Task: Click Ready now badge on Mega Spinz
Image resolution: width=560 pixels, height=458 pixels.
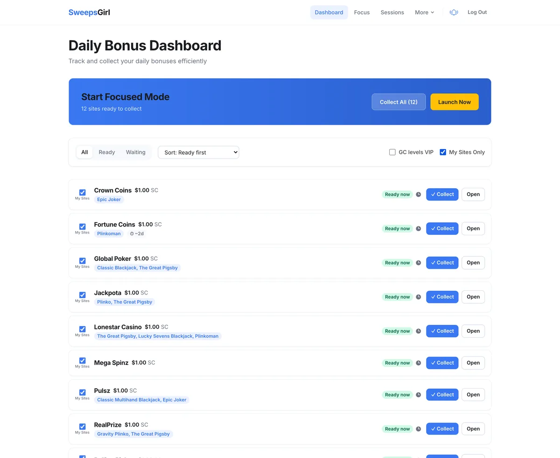Action: click(398, 363)
